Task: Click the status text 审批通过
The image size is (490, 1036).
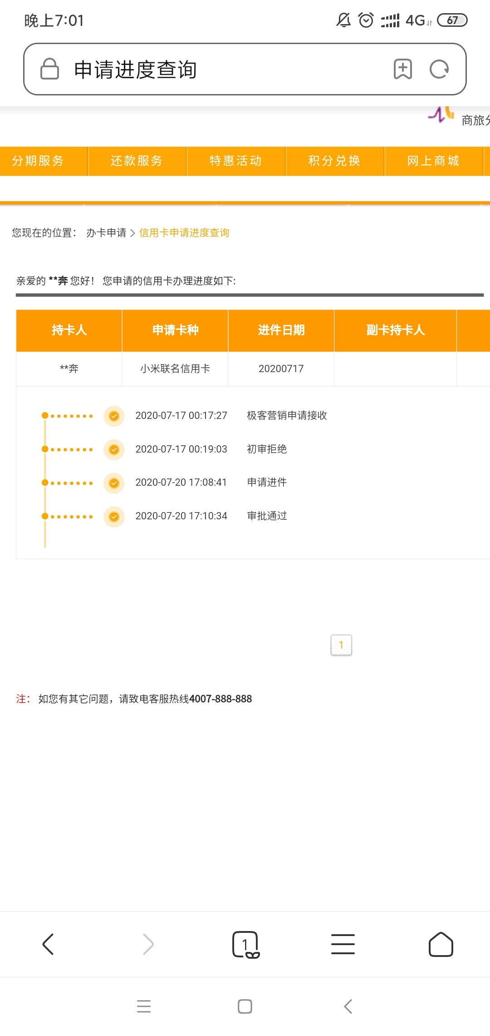Action: (267, 516)
